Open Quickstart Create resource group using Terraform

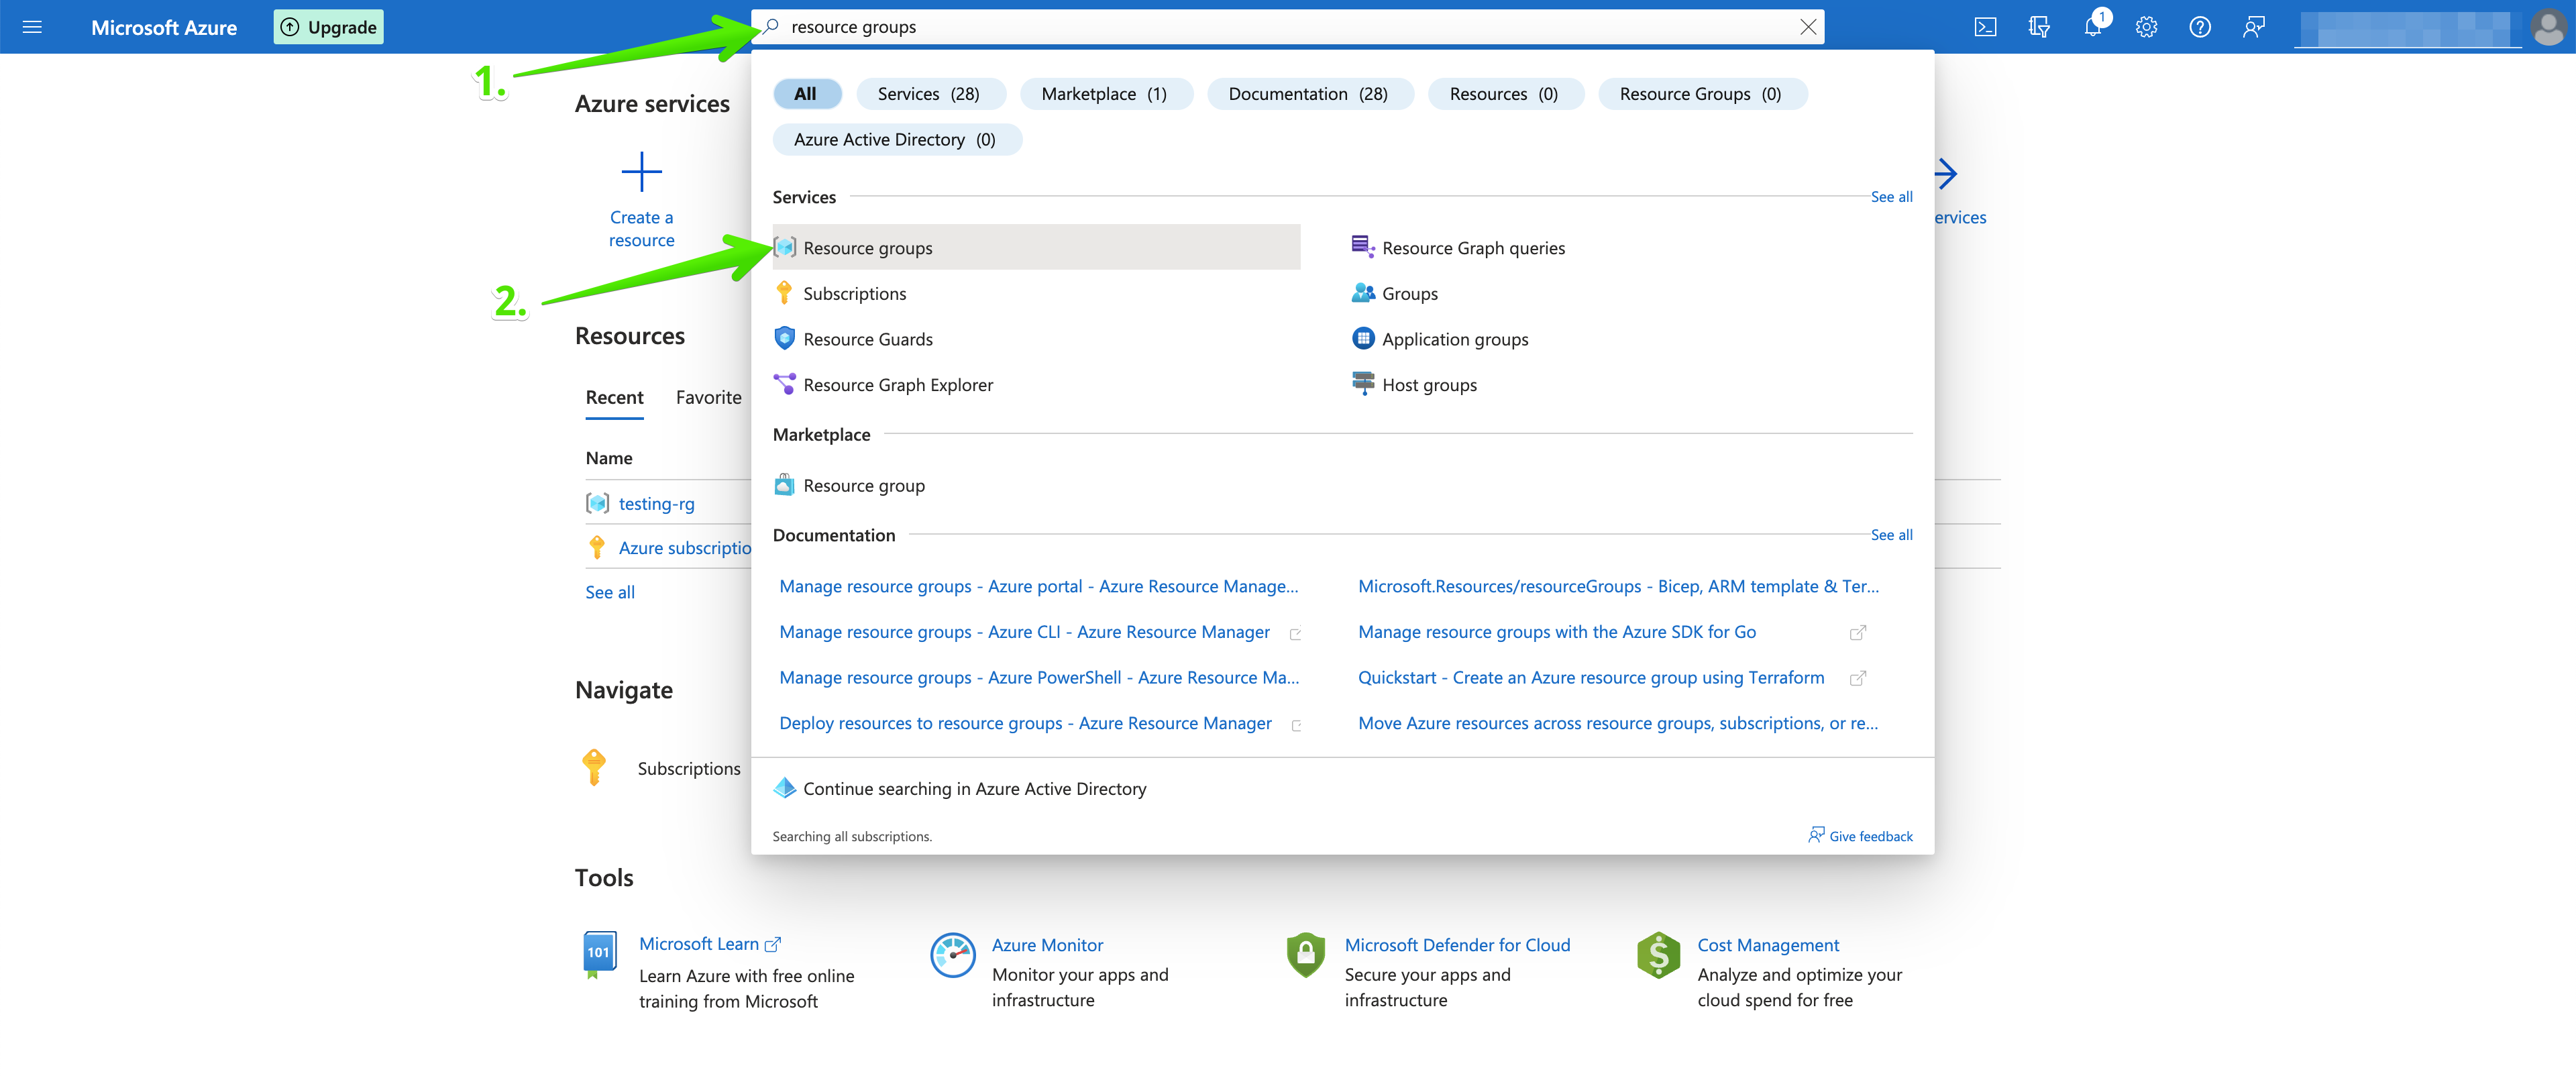(1590, 678)
